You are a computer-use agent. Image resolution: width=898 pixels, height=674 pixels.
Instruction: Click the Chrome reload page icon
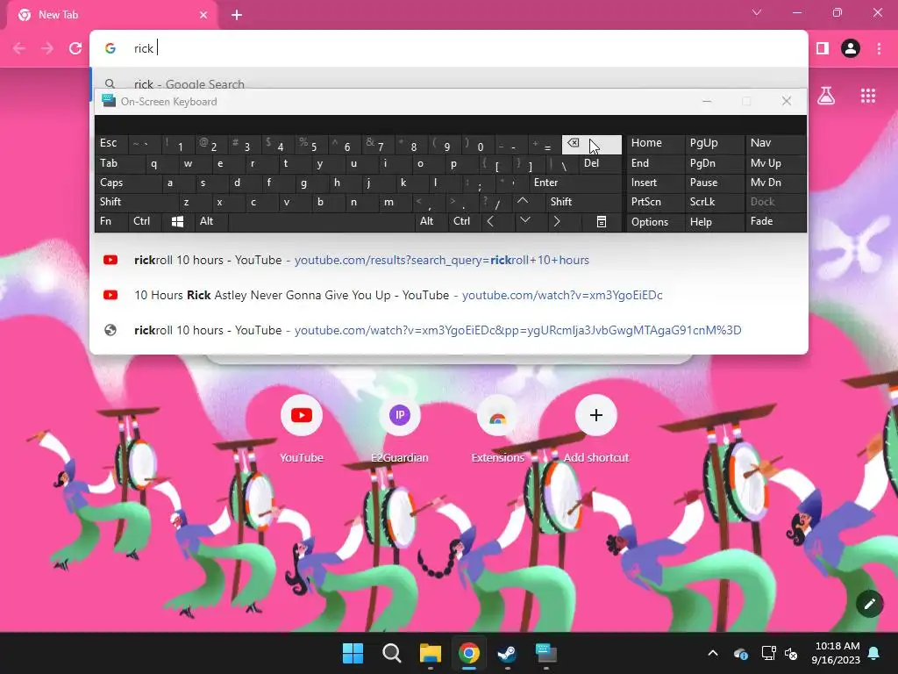[x=75, y=48]
